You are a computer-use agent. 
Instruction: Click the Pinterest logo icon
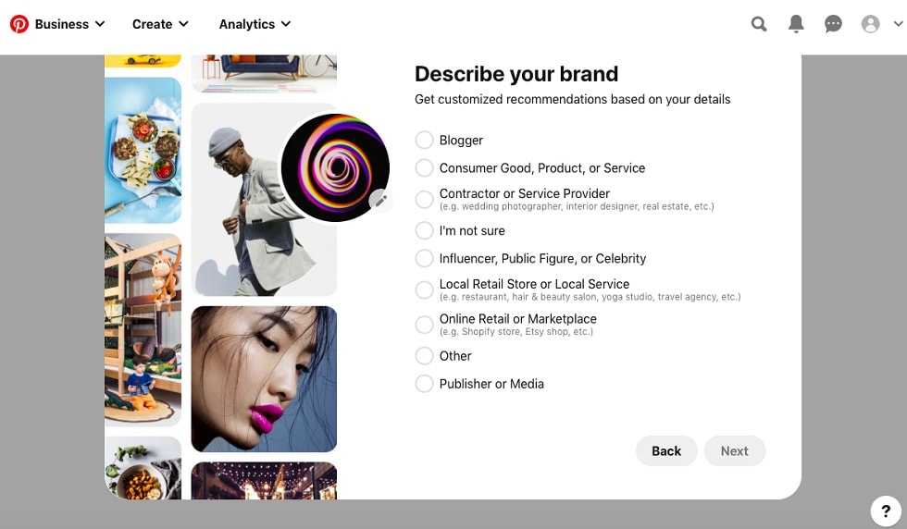(x=19, y=24)
